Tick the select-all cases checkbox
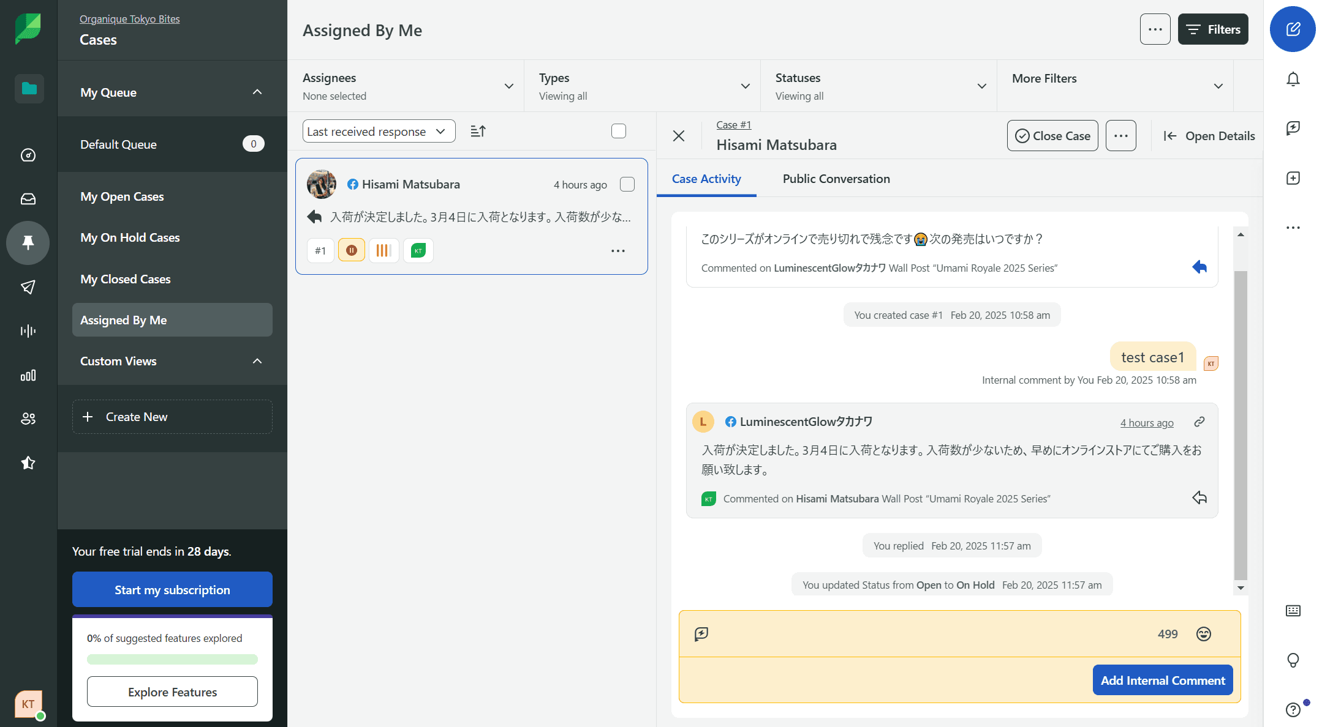 coord(619,131)
